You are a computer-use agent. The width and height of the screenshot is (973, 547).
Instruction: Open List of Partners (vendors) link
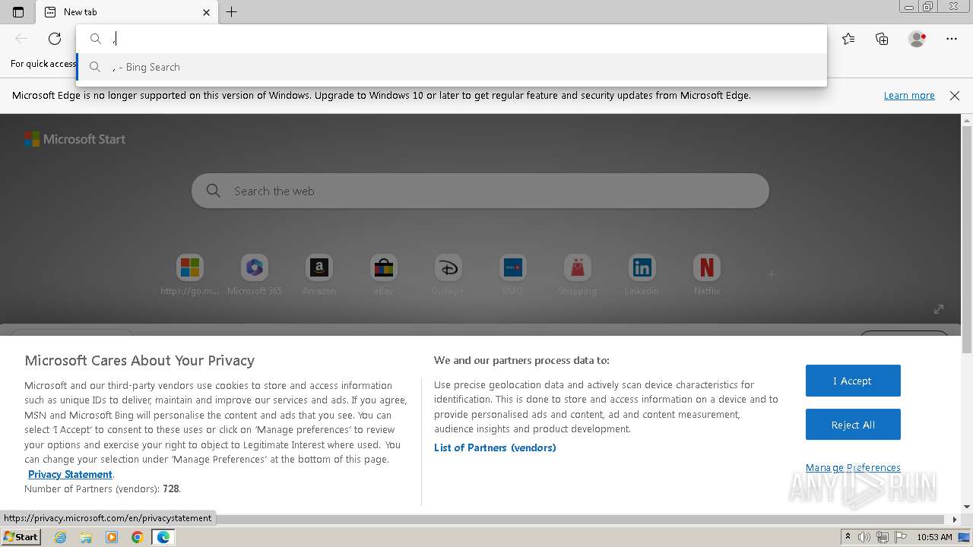tap(495, 447)
